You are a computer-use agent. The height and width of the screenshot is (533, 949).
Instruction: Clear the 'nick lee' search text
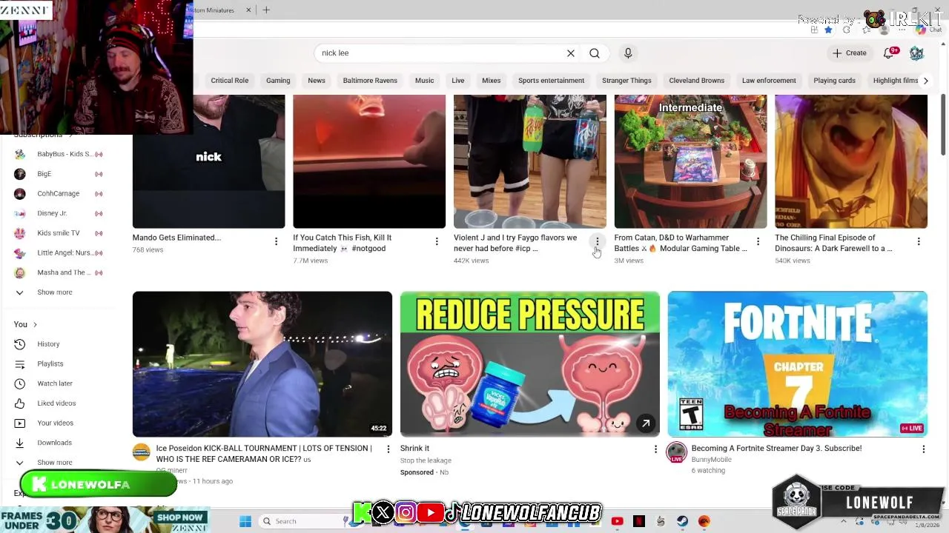click(x=571, y=53)
